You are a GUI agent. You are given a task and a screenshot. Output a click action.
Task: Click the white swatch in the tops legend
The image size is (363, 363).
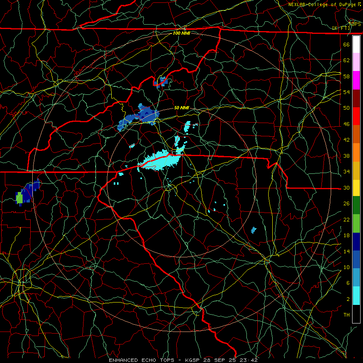(x=356, y=44)
